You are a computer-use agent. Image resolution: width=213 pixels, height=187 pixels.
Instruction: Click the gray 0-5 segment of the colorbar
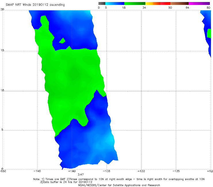point(102,3)
